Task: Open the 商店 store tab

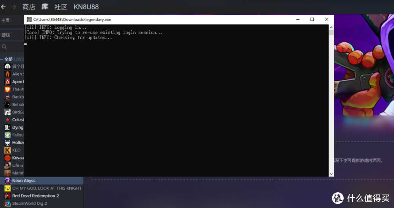Action: [29, 7]
